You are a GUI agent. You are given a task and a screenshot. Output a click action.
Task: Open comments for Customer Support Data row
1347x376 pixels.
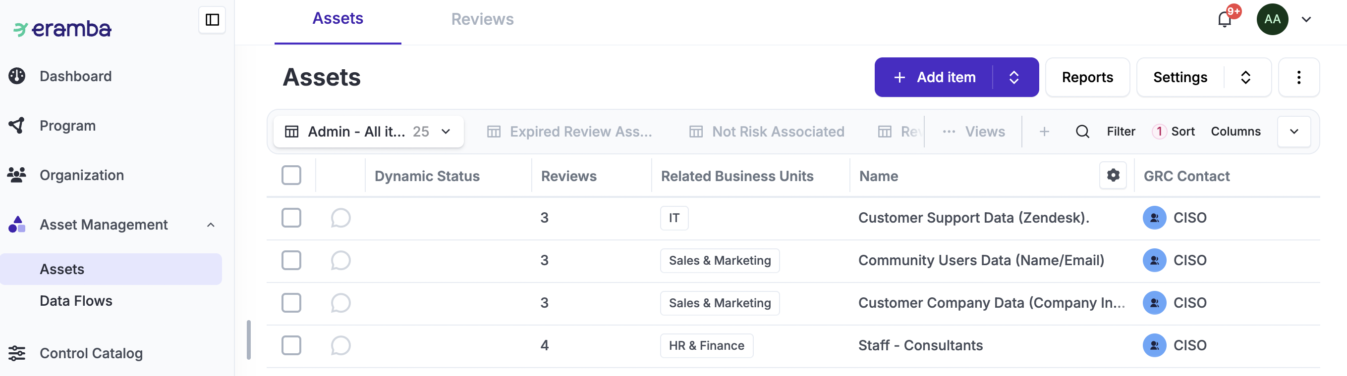coord(340,218)
